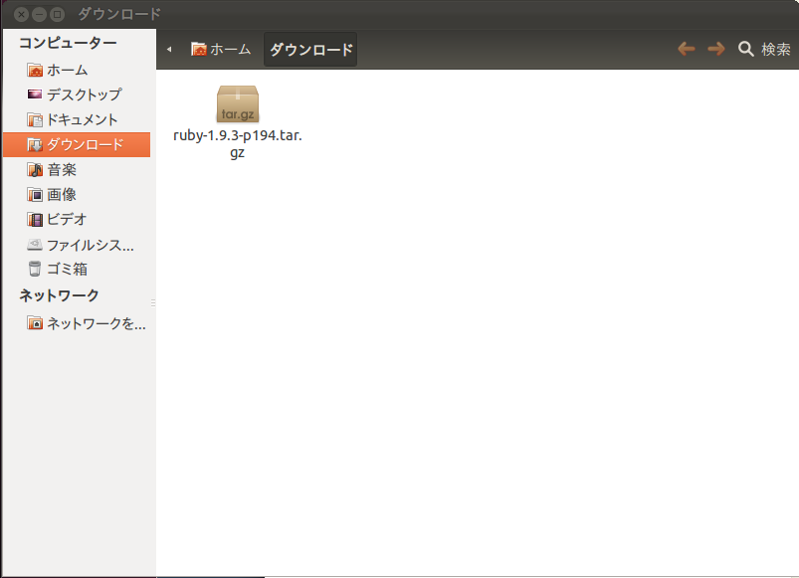799x578 pixels.
Task: Click the ゴミ箱 trash can icon
Action: click(x=35, y=269)
